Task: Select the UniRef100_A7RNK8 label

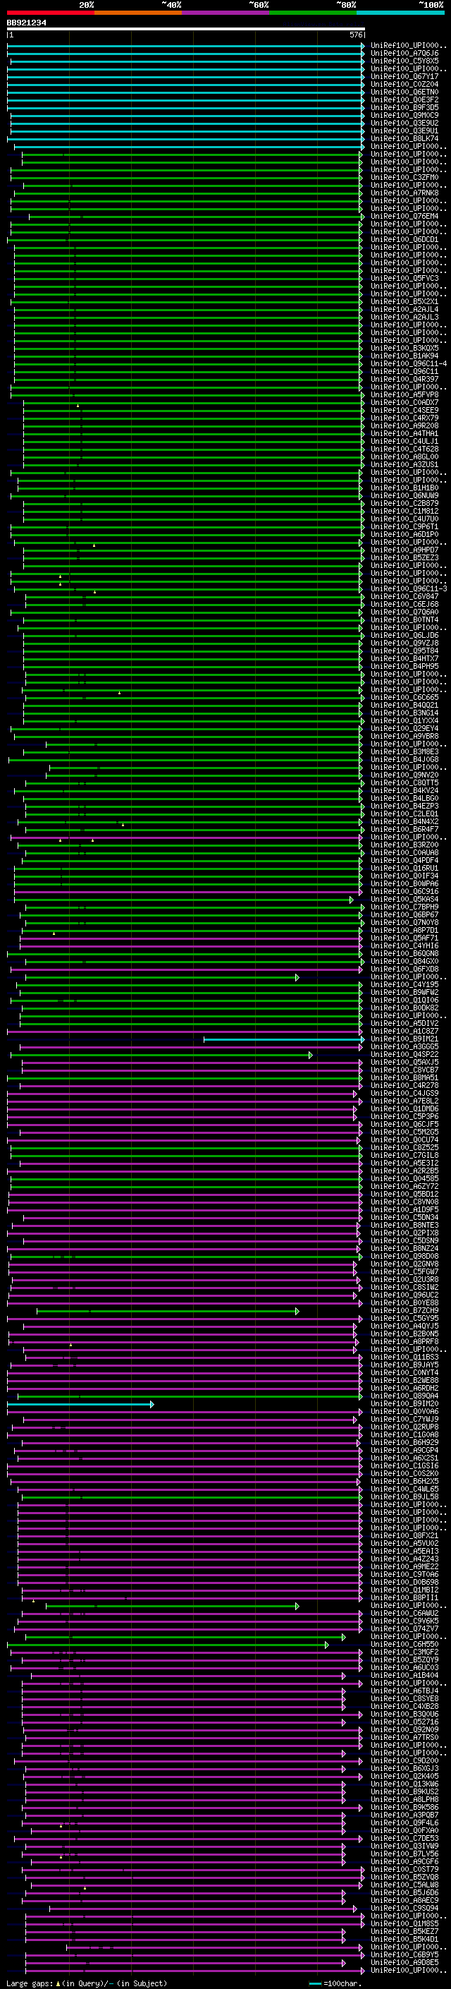Action: tap(404, 193)
